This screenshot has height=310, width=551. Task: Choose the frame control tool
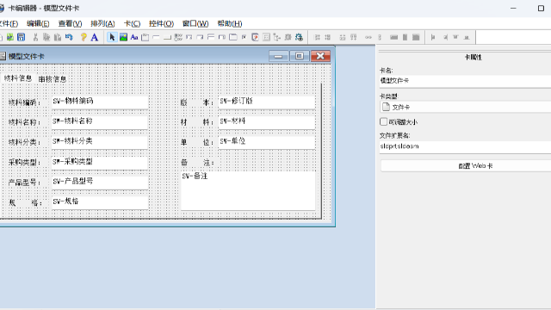pyautogui.click(x=145, y=37)
